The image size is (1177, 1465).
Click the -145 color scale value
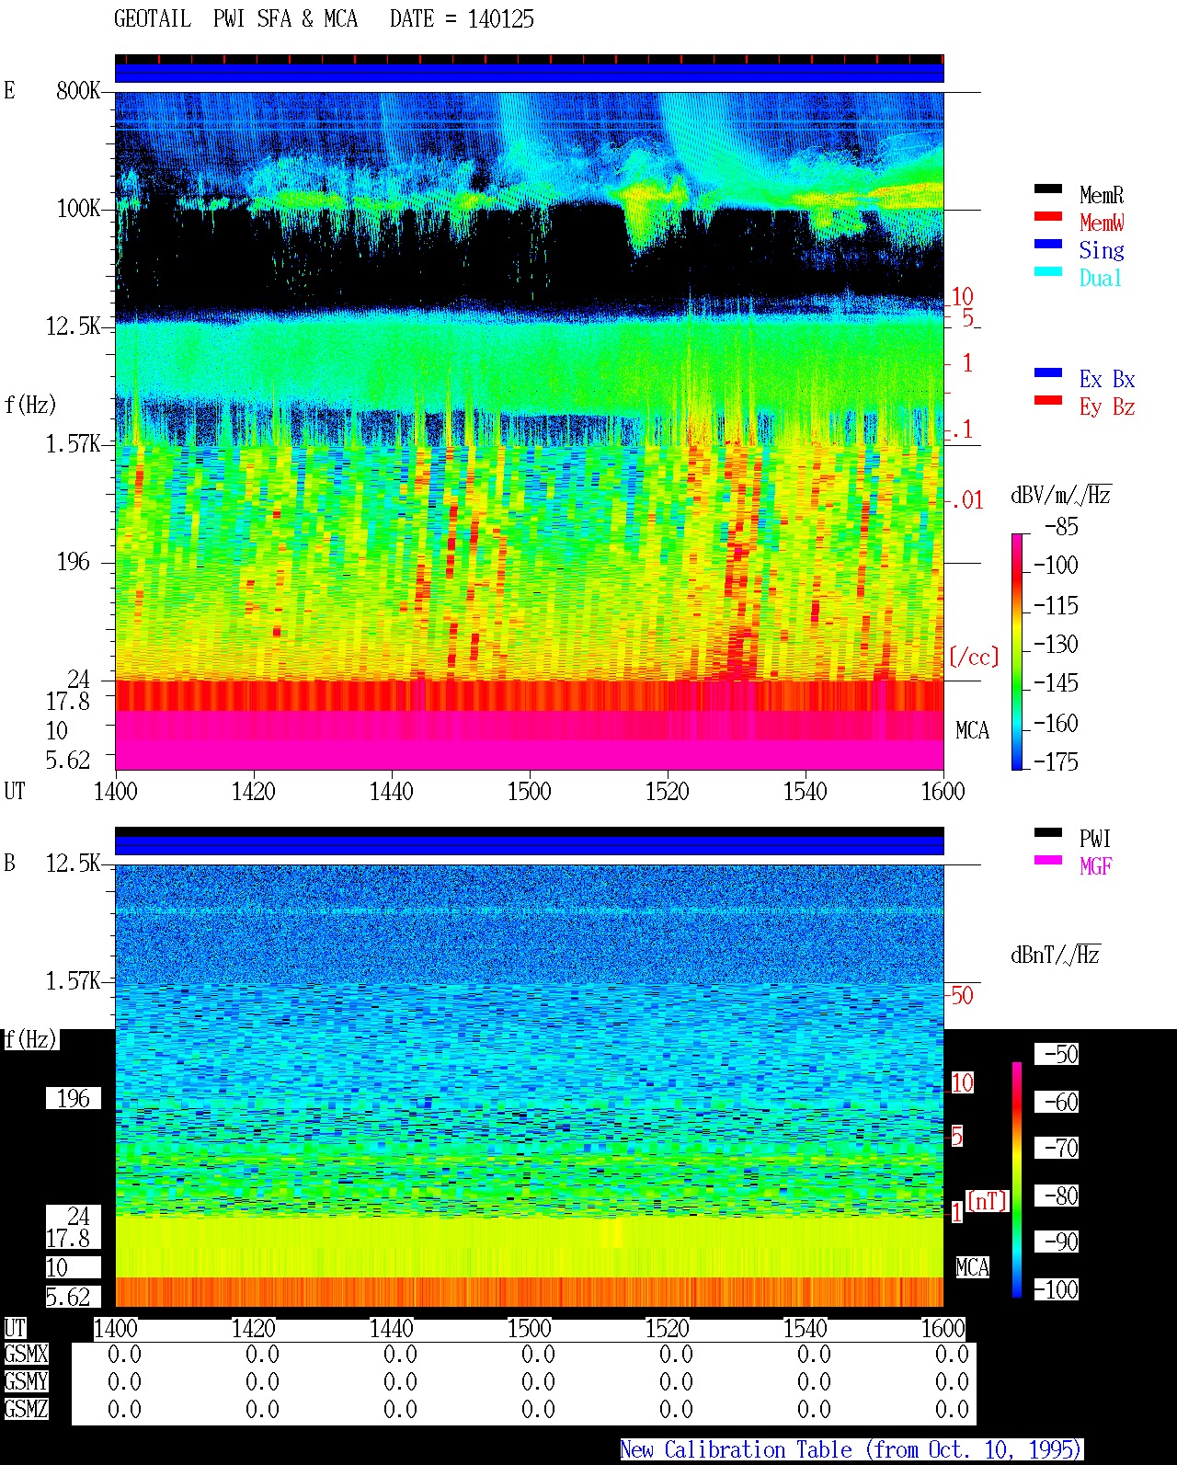point(1056,683)
